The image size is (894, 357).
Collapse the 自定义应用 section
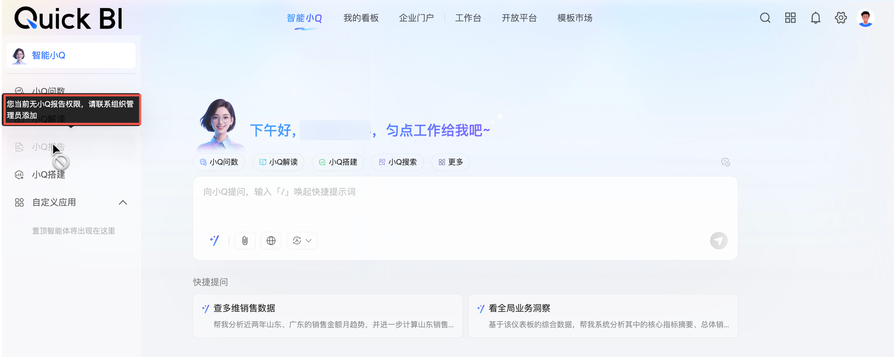pyautogui.click(x=123, y=202)
